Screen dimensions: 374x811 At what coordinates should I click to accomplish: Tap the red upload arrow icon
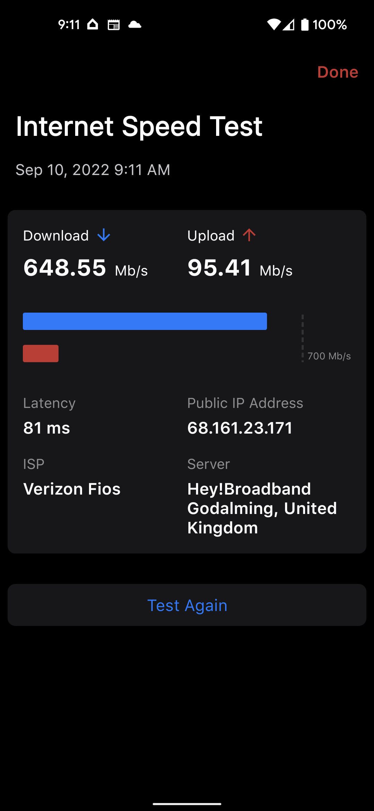click(x=249, y=235)
